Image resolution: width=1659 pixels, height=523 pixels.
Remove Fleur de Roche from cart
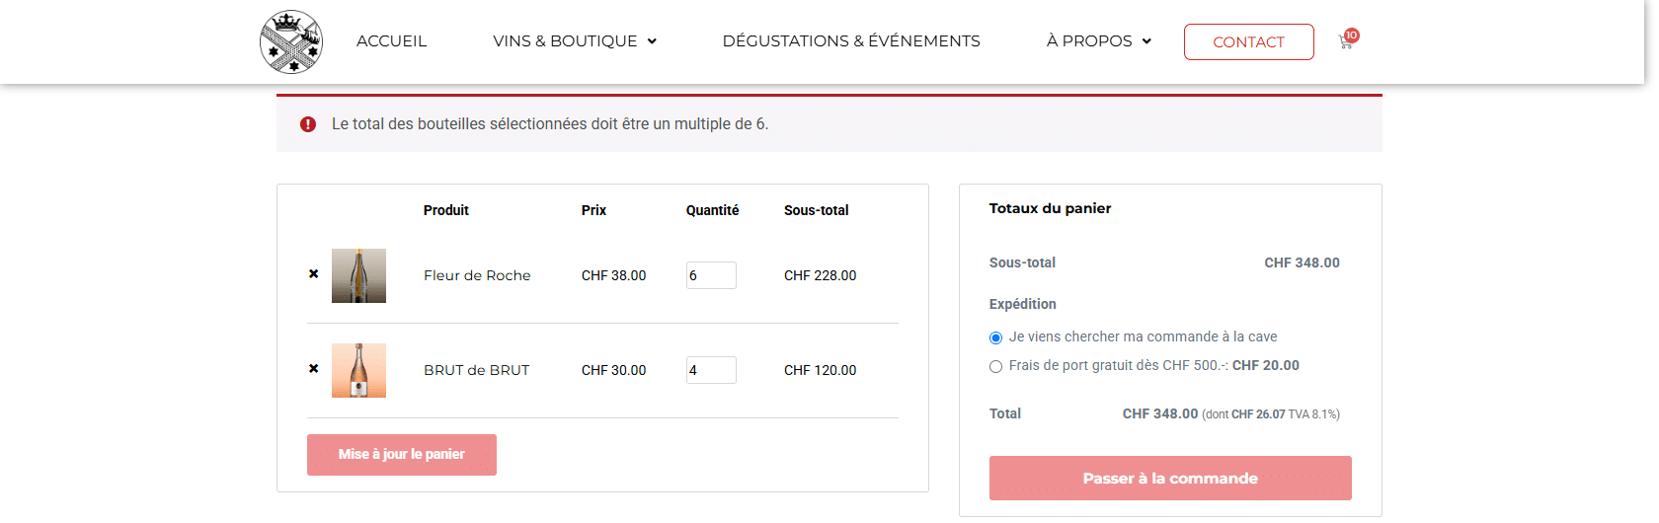point(313,274)
